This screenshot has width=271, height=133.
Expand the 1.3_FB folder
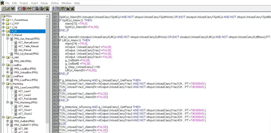(3, 27)
